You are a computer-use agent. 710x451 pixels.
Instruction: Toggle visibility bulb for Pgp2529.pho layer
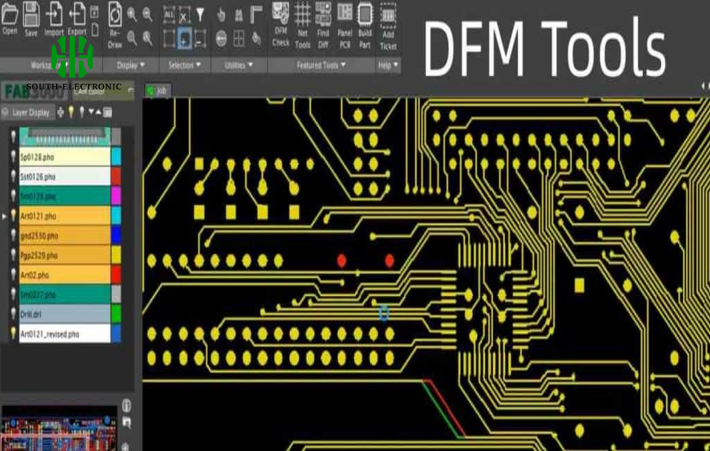click(x=14, y=255)
